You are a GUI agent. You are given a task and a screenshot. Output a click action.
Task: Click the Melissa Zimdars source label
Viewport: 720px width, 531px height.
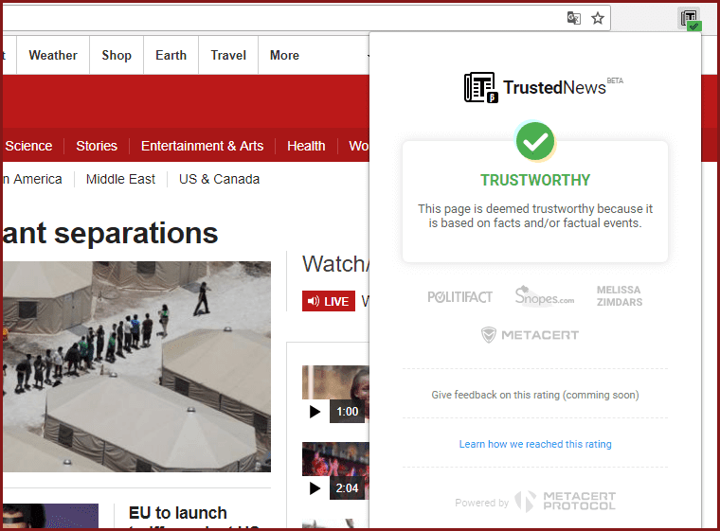click(619, 296)
